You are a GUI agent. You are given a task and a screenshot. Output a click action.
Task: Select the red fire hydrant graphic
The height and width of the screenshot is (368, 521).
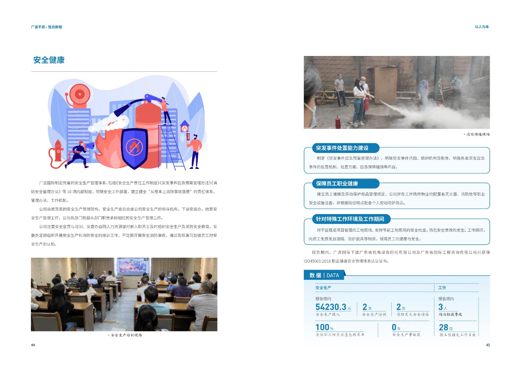pyautogui.click(x=58, y=151)
